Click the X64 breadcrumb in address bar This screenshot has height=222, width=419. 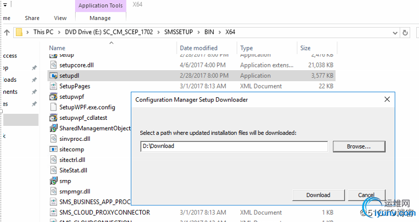point(230,32)
